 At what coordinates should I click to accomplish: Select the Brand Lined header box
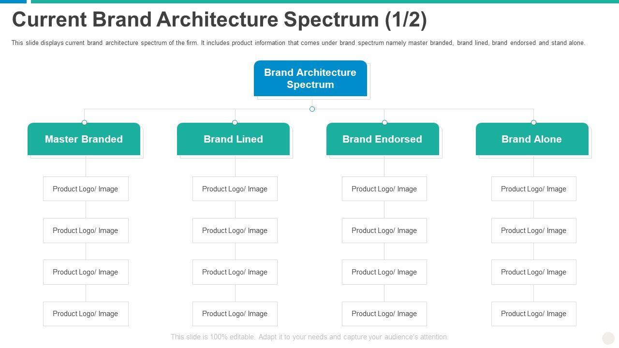[233, 139]
